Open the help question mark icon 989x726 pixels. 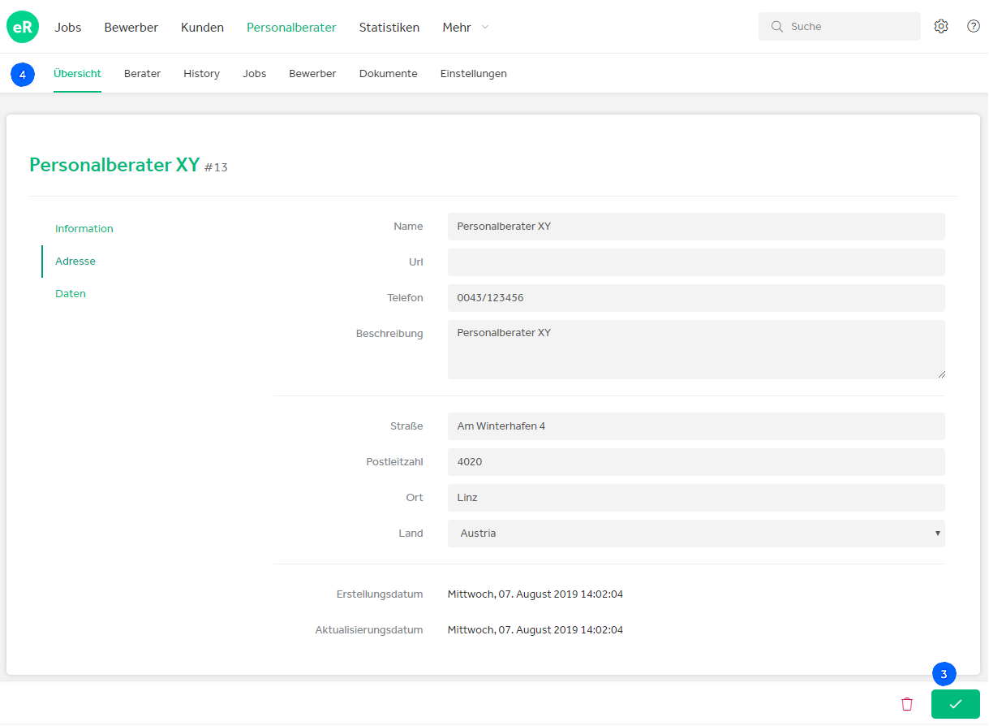click(974, 26)
